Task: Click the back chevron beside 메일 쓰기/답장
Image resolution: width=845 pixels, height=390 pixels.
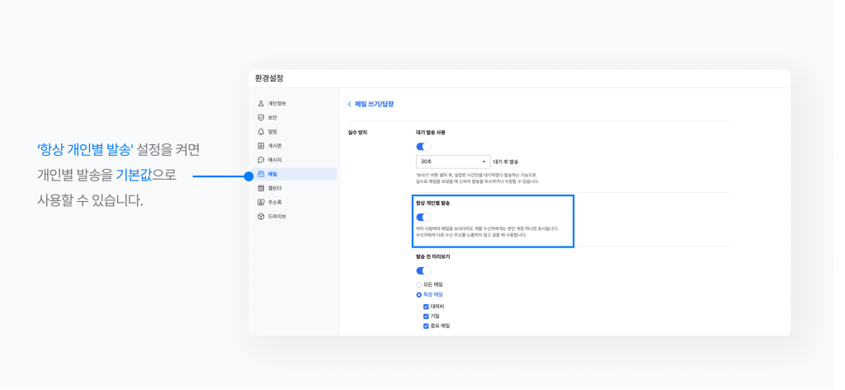Action: click(349, 104)
